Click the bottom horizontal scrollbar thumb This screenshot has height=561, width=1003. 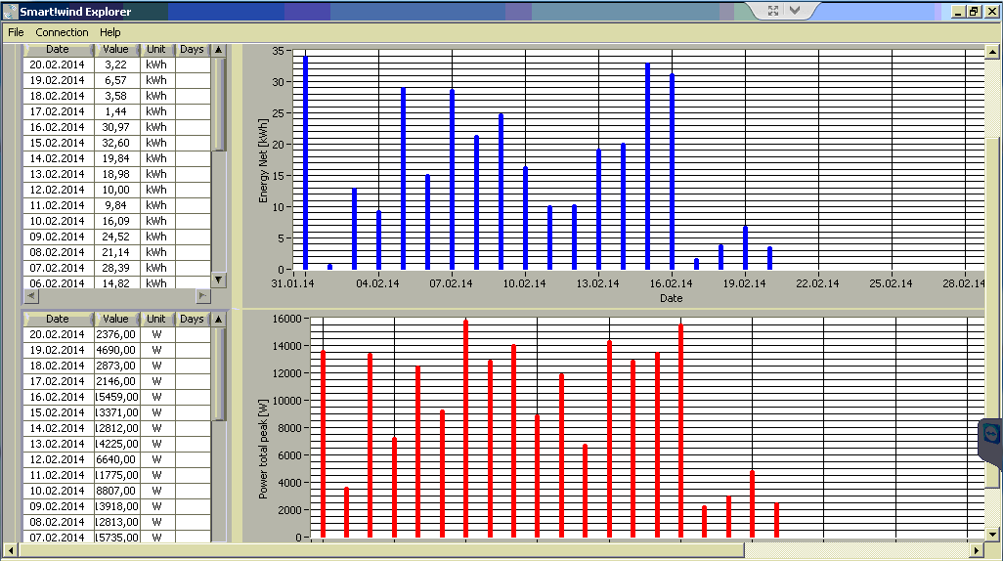(381, 550)
